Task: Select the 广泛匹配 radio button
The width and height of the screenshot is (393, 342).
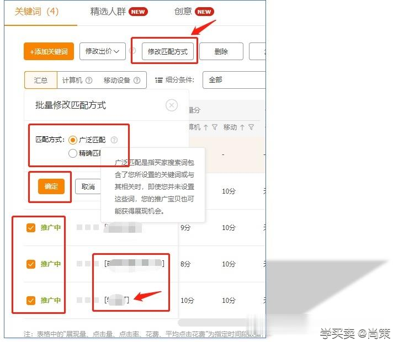Action: pos(73,140)
